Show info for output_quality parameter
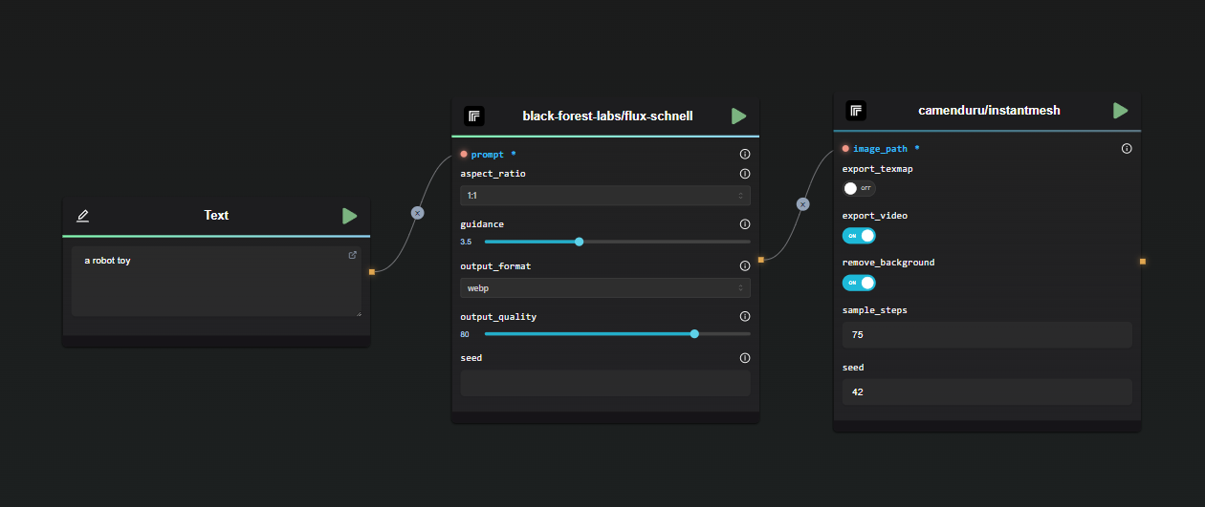The width and height of the screenshot is (1205, 507). pyautogui.click(x=745, y=316)
